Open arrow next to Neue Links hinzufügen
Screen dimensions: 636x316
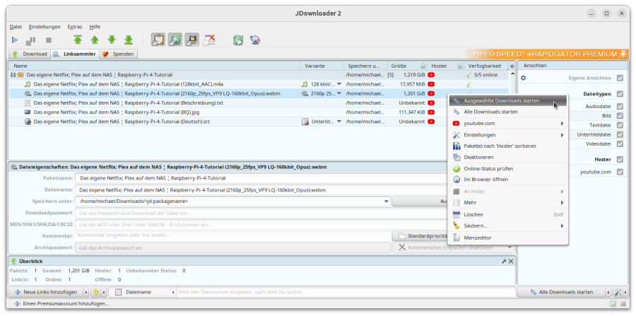tap(86, 292)
